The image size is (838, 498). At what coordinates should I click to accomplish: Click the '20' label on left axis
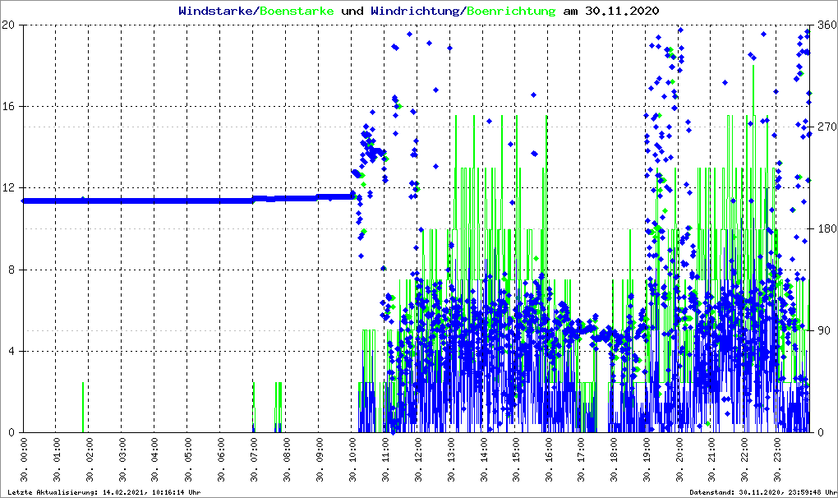pos(10,25)
